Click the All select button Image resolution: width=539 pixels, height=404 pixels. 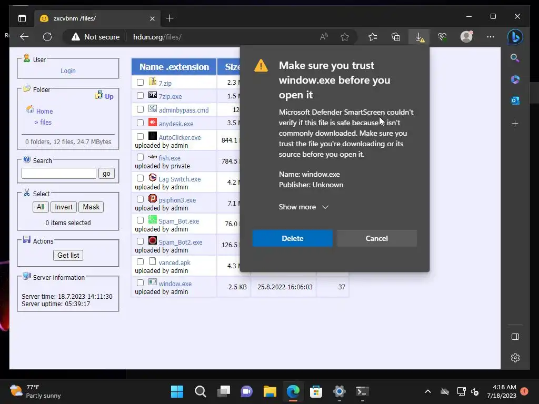click(41, 207)
